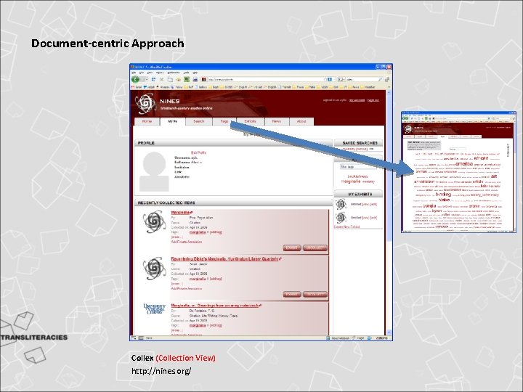Click the profile avatar placeholder image
Screen dimensions: 523x392
click(154, 171)
